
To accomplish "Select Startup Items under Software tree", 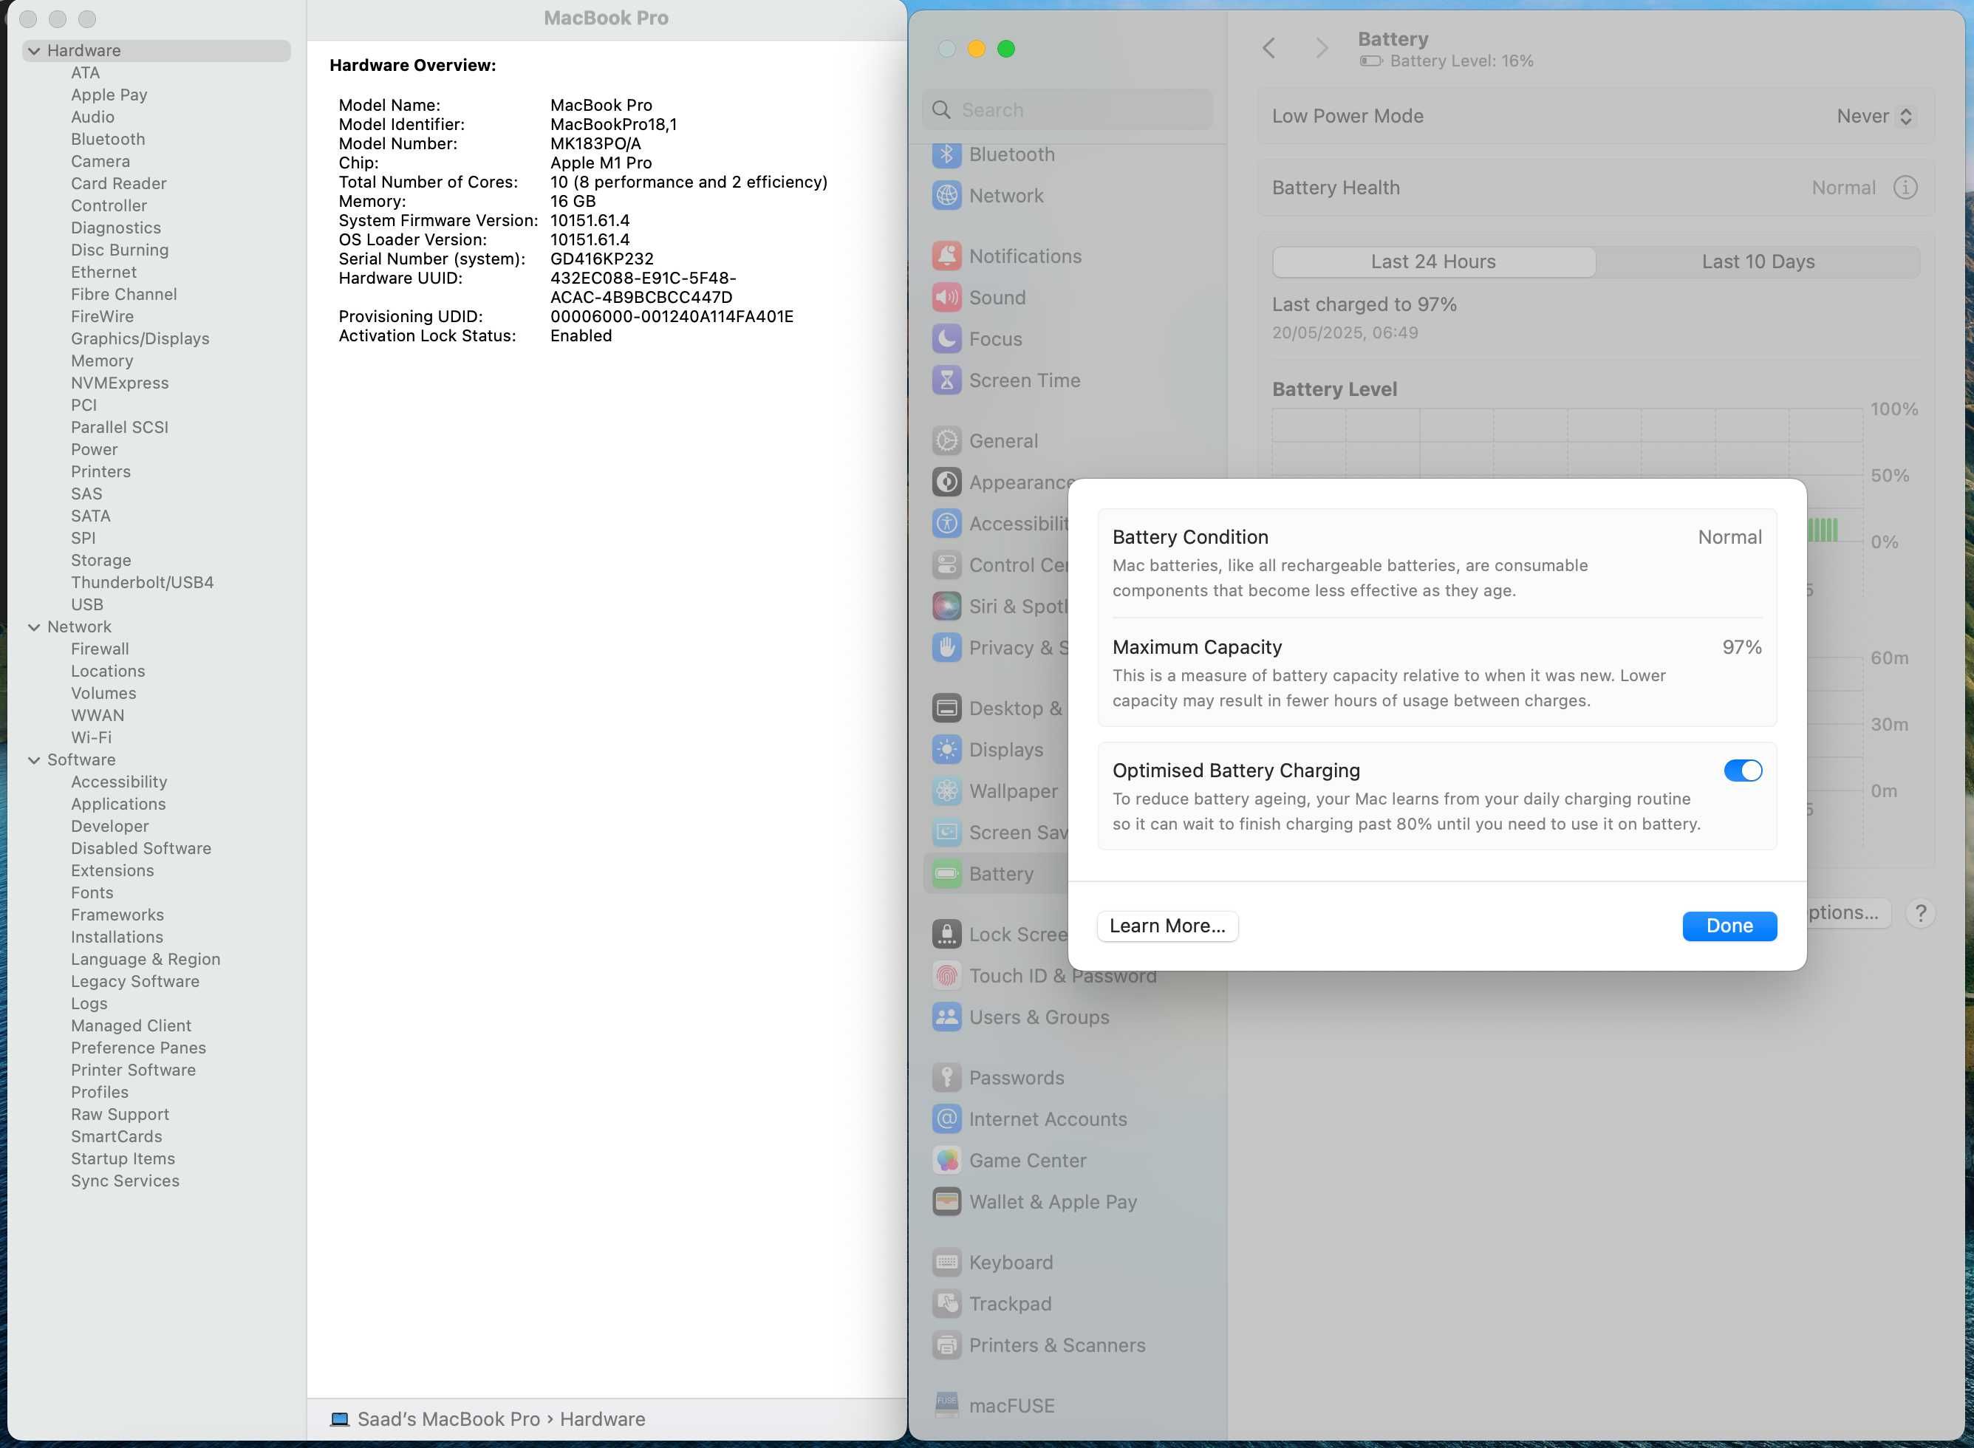I will point(123,1158).
